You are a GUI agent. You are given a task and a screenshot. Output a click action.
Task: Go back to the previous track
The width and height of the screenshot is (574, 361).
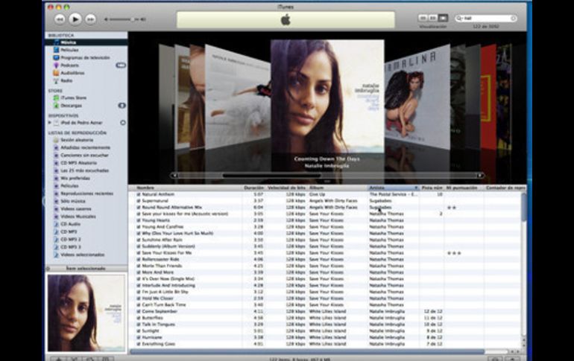click(x=59, y=19)
